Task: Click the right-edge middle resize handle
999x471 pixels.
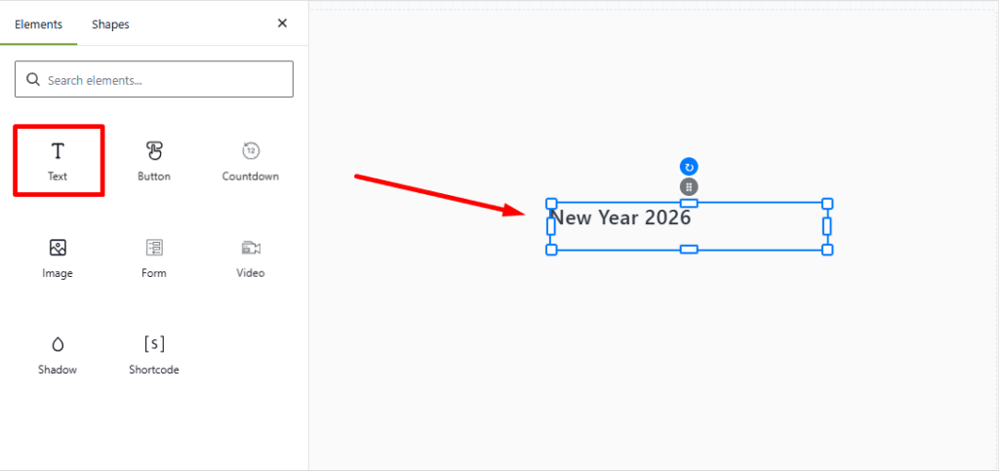Action: [827, 226]
